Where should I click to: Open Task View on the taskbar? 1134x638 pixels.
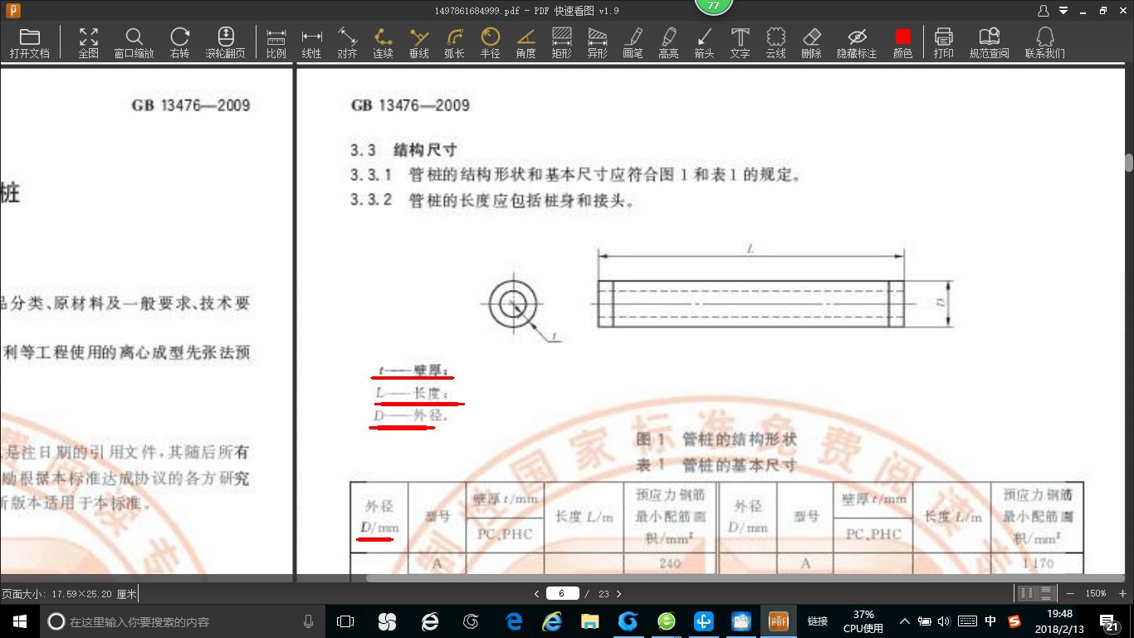[x=345, y=621]
